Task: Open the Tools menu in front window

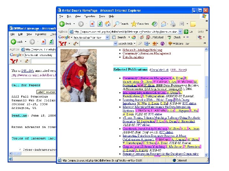Action: 102,16
